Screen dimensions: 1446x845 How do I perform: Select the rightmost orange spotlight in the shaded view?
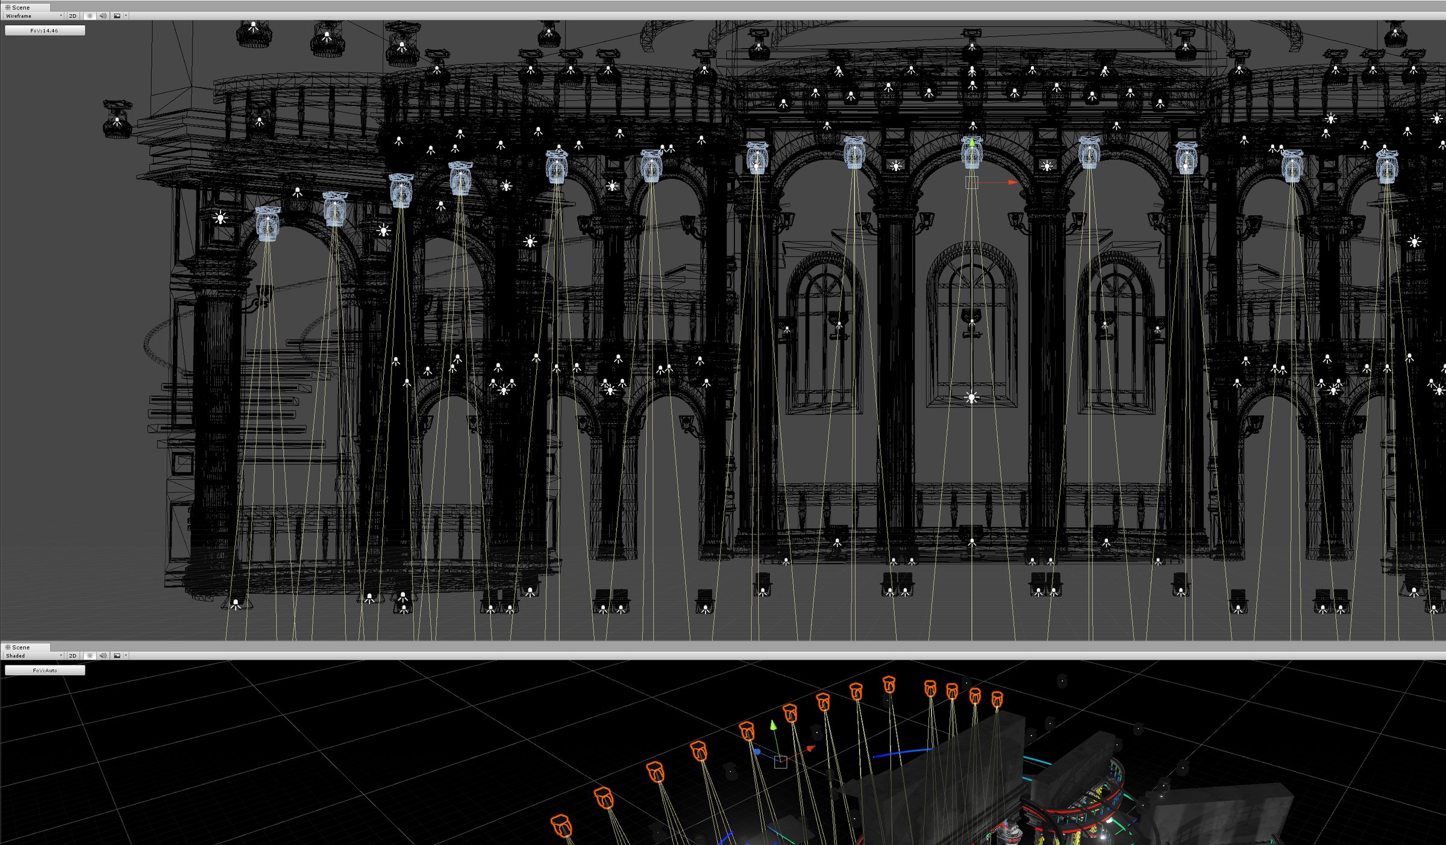click(997, 699)
